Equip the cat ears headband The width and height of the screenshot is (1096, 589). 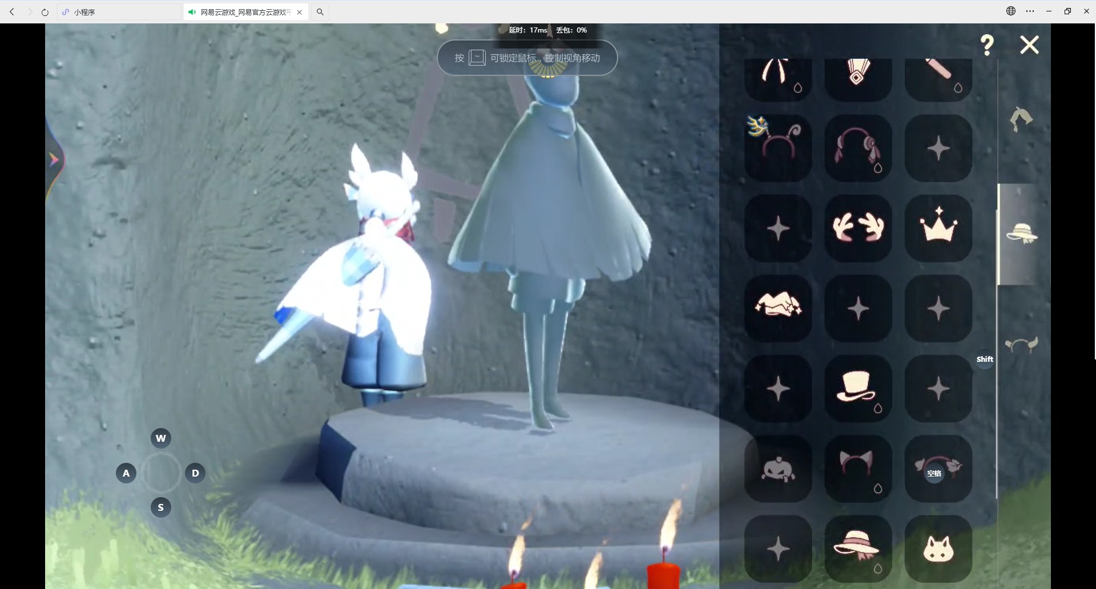[858, 469]
